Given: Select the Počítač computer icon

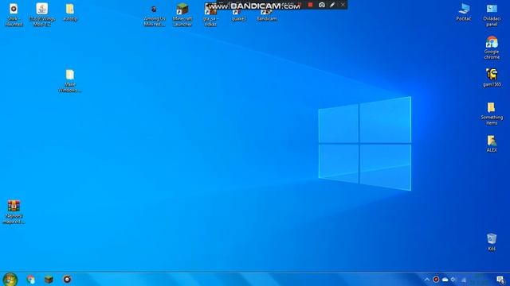Looking at the screenshot, I should 464,13.
